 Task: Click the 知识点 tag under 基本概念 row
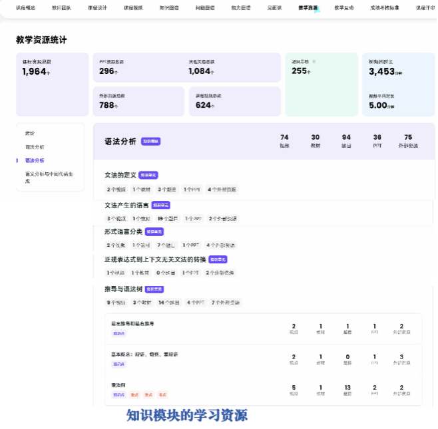point(118,364)
